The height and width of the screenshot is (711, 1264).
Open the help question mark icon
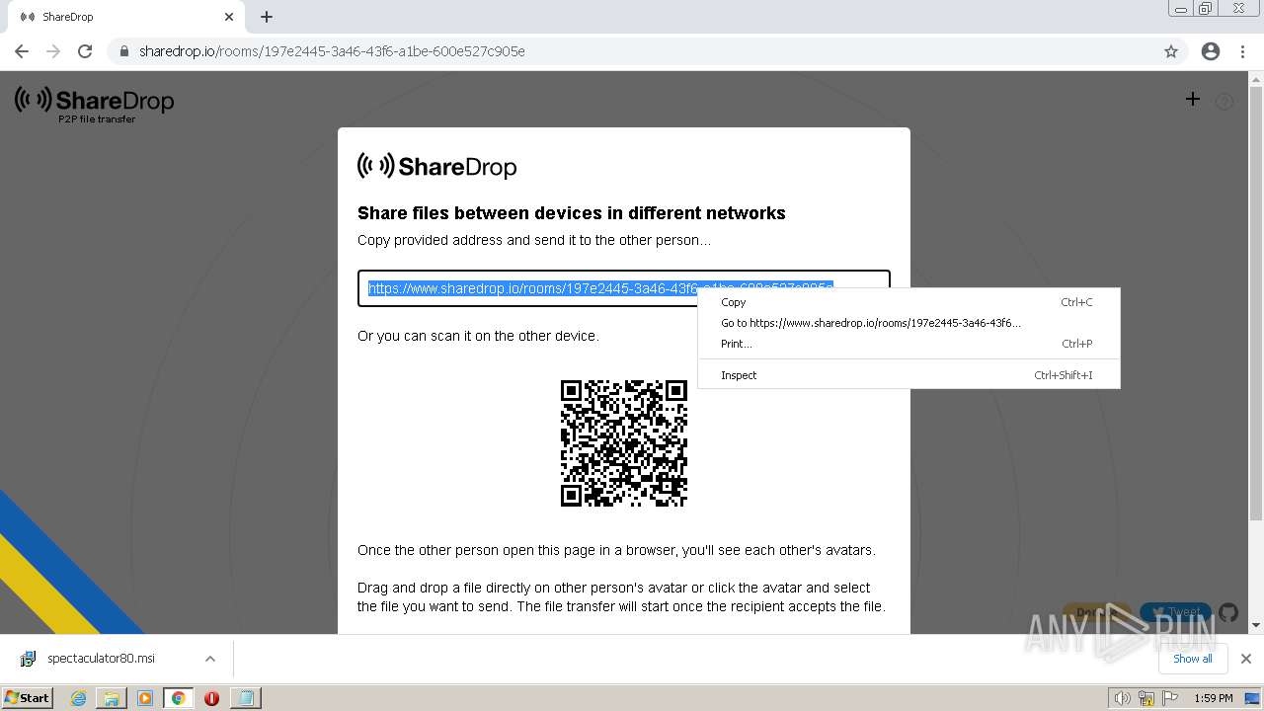[1224, 101]
